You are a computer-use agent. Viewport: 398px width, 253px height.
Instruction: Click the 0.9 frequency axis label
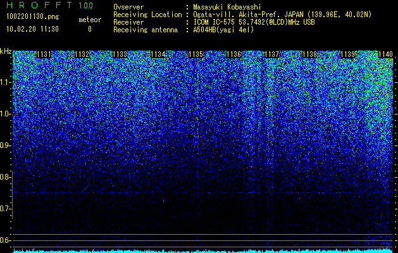pos(5,145)
